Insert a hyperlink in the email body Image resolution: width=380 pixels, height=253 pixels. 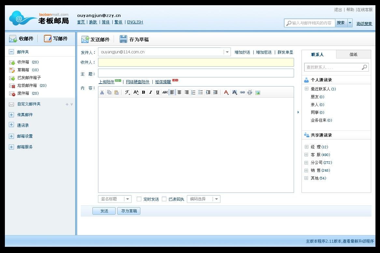point(242,92)
